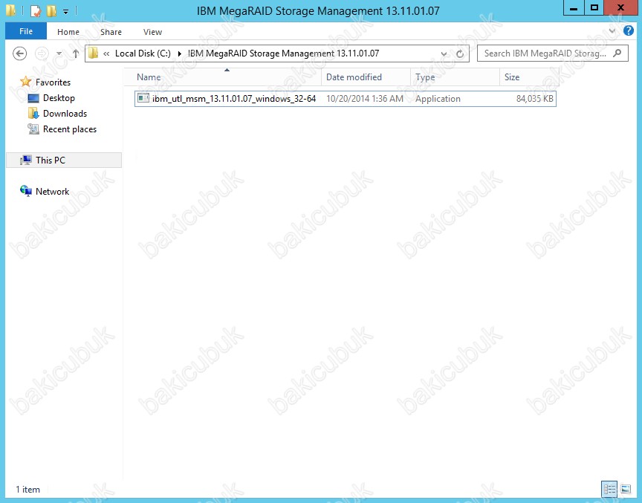The width and height of the screenshot is (642, 503).
Task: Switch to the Home ribbon tab
Action: coord(68,32)
